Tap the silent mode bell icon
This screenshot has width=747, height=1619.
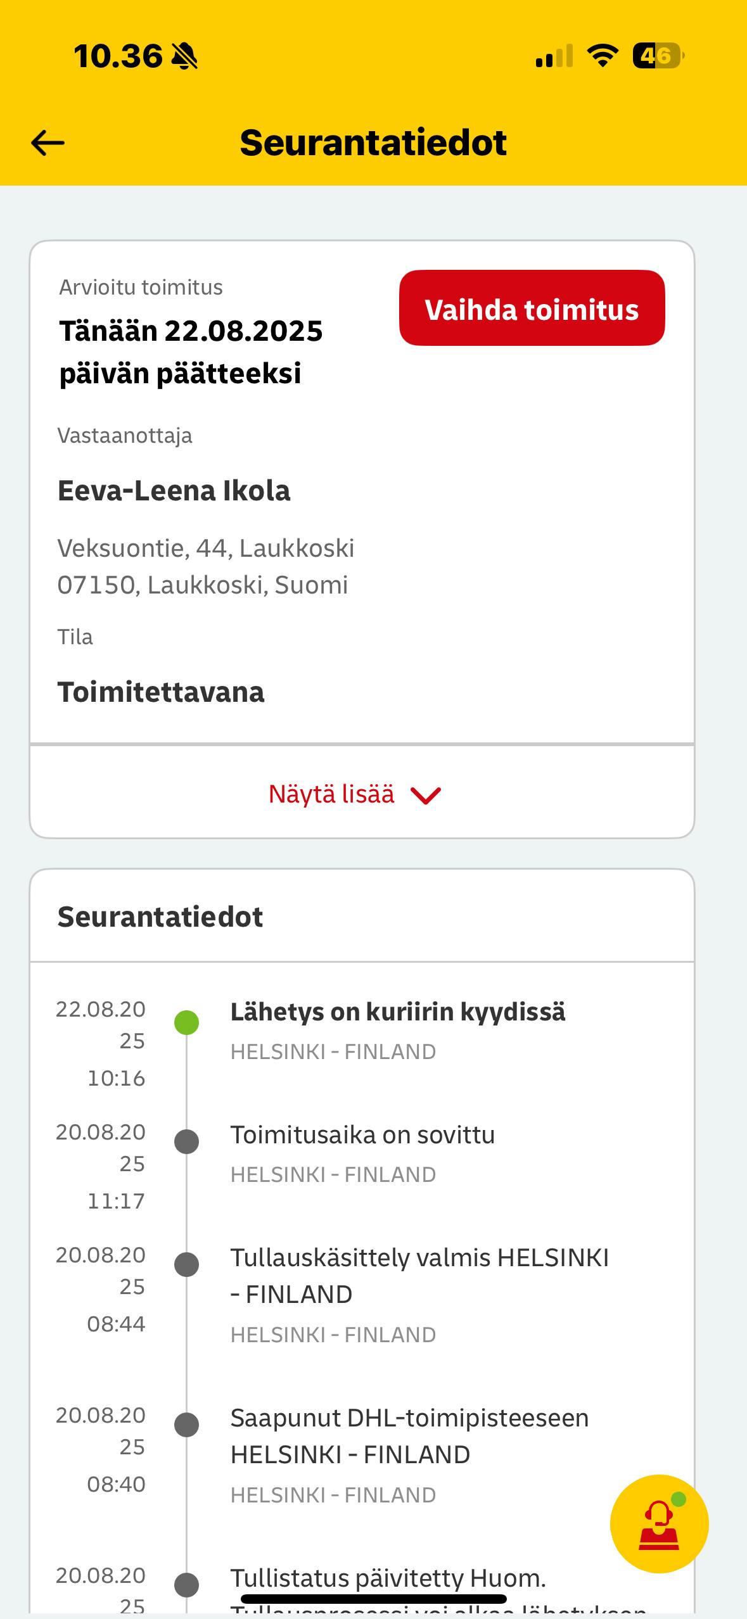tap(184, 56)
